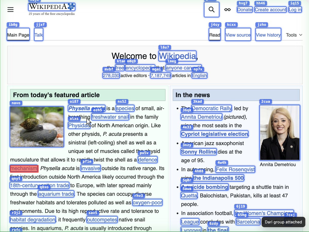Click the Cypriot legislative election link
Image resolution: width=309 pixels, height=232 pixels.
(214, 134)
